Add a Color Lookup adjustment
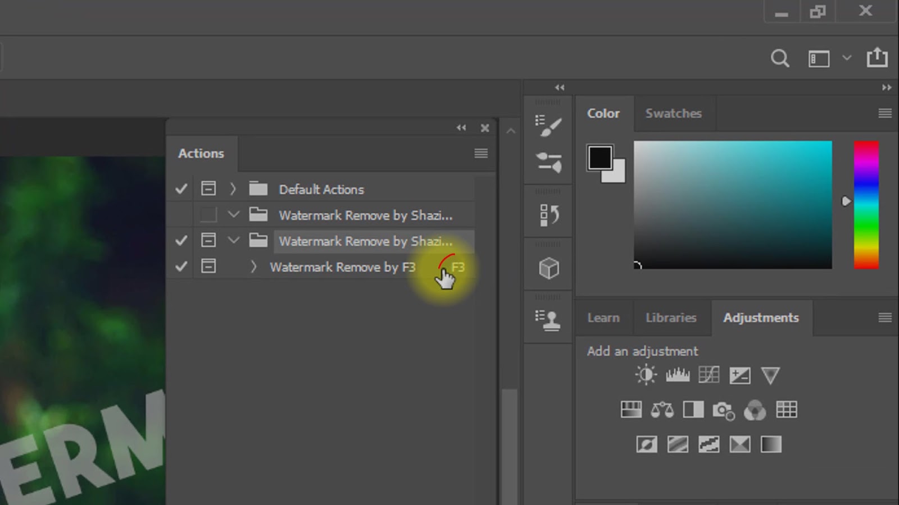Screen dimensions: 899x505 [786, 410]
